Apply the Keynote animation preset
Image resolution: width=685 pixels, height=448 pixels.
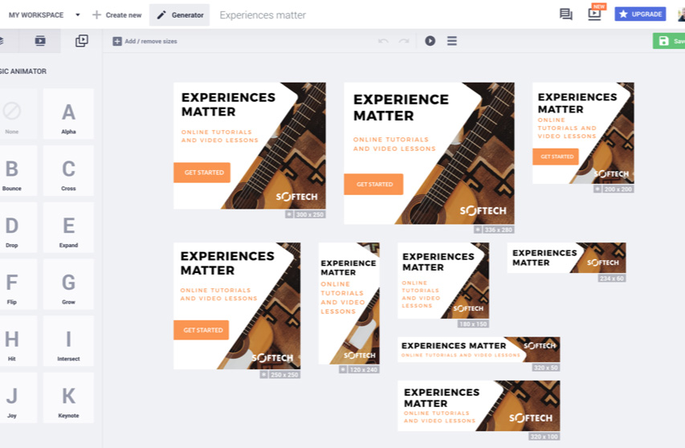point(68,397)
